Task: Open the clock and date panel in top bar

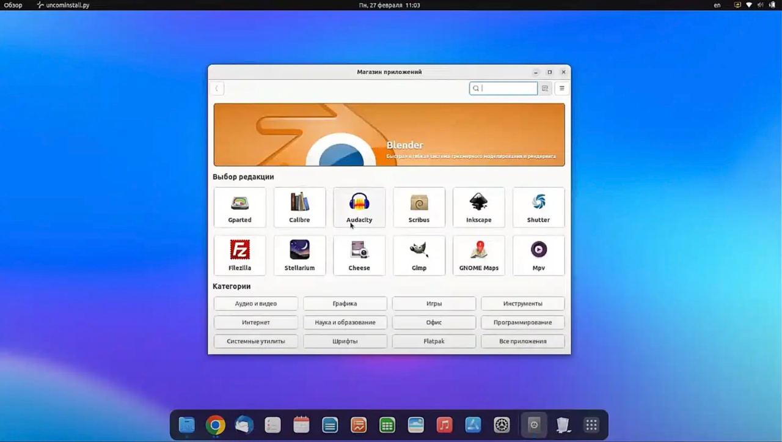Action: 389,5
